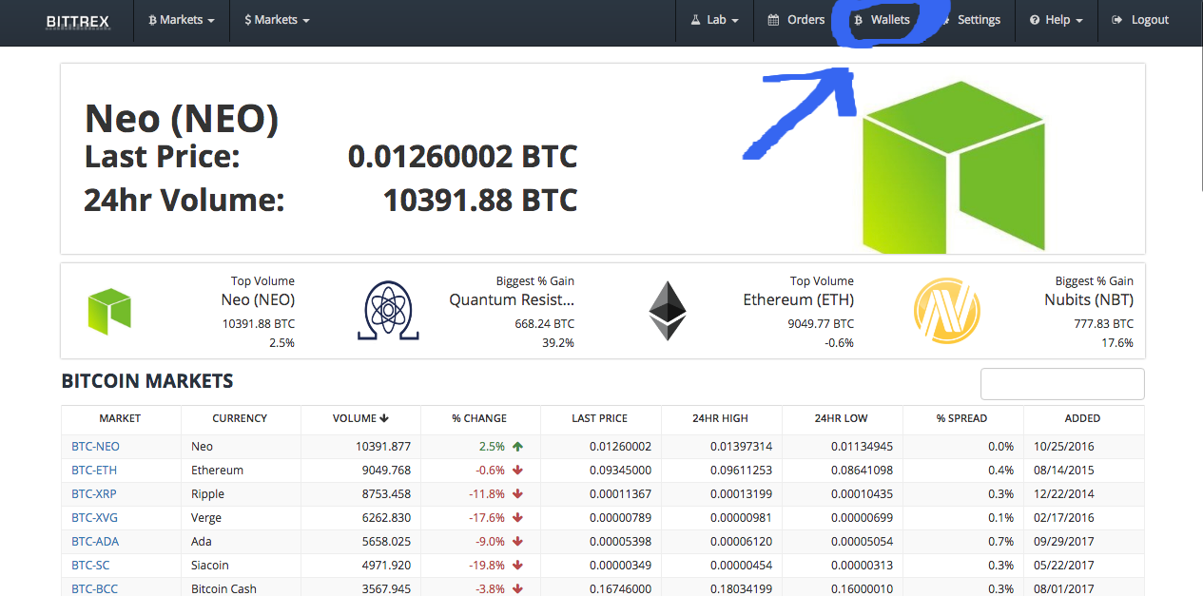Expand the Lab dropdown menu
This screenshot has height=596, width=1203.
tap(714, 20)
